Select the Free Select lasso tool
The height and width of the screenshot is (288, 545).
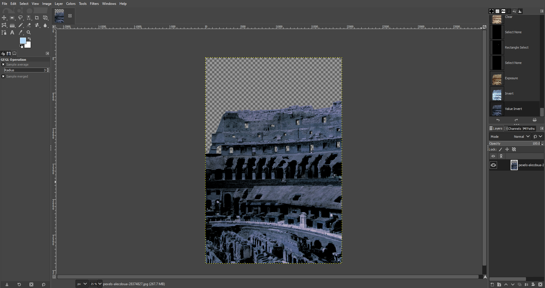[x=20, y=18]
